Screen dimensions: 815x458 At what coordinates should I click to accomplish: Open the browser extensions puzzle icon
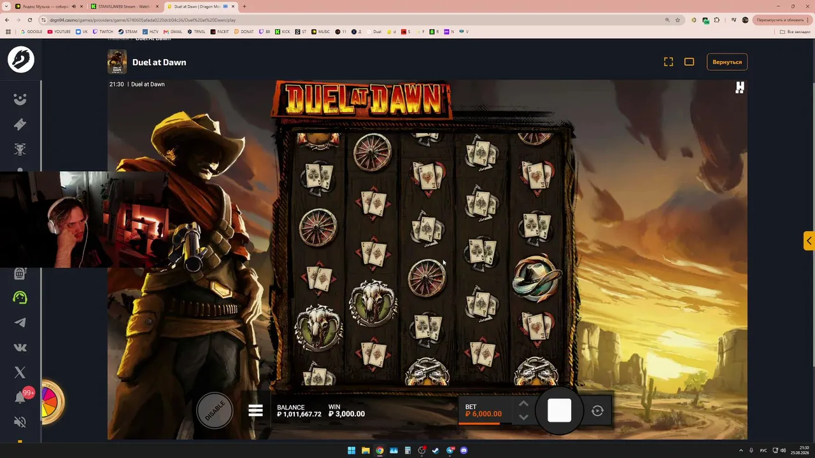[716, 20]
